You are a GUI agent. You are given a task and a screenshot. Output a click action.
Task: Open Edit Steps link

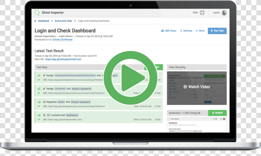point(169,31)
